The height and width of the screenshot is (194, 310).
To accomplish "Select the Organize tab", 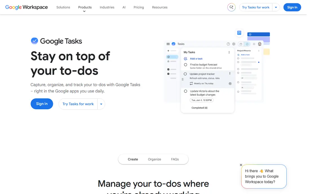I will [x=155, y=159].
